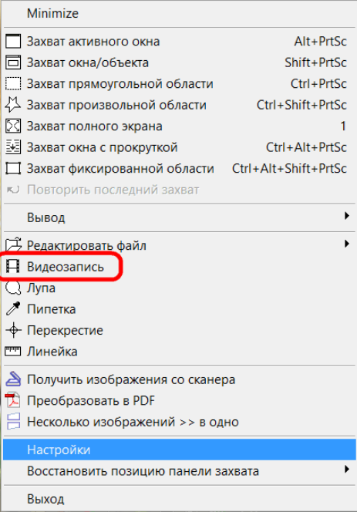Open the Линейка ruler icon
The image size is (357, 512).
tap(13, 352)
